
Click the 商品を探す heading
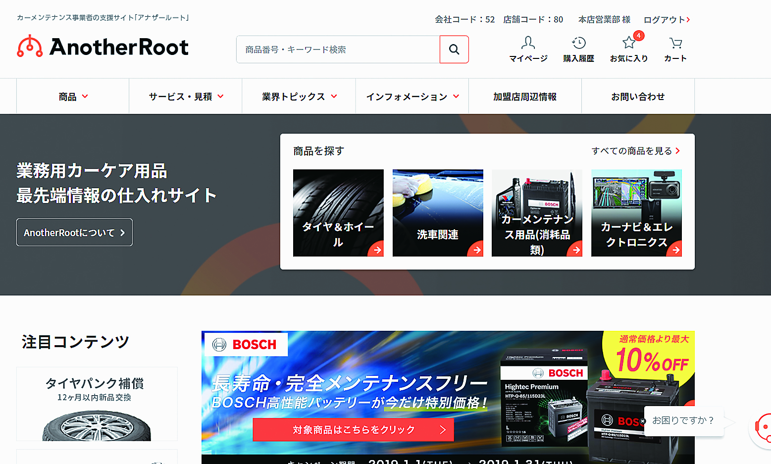click(x=318, y=151)
